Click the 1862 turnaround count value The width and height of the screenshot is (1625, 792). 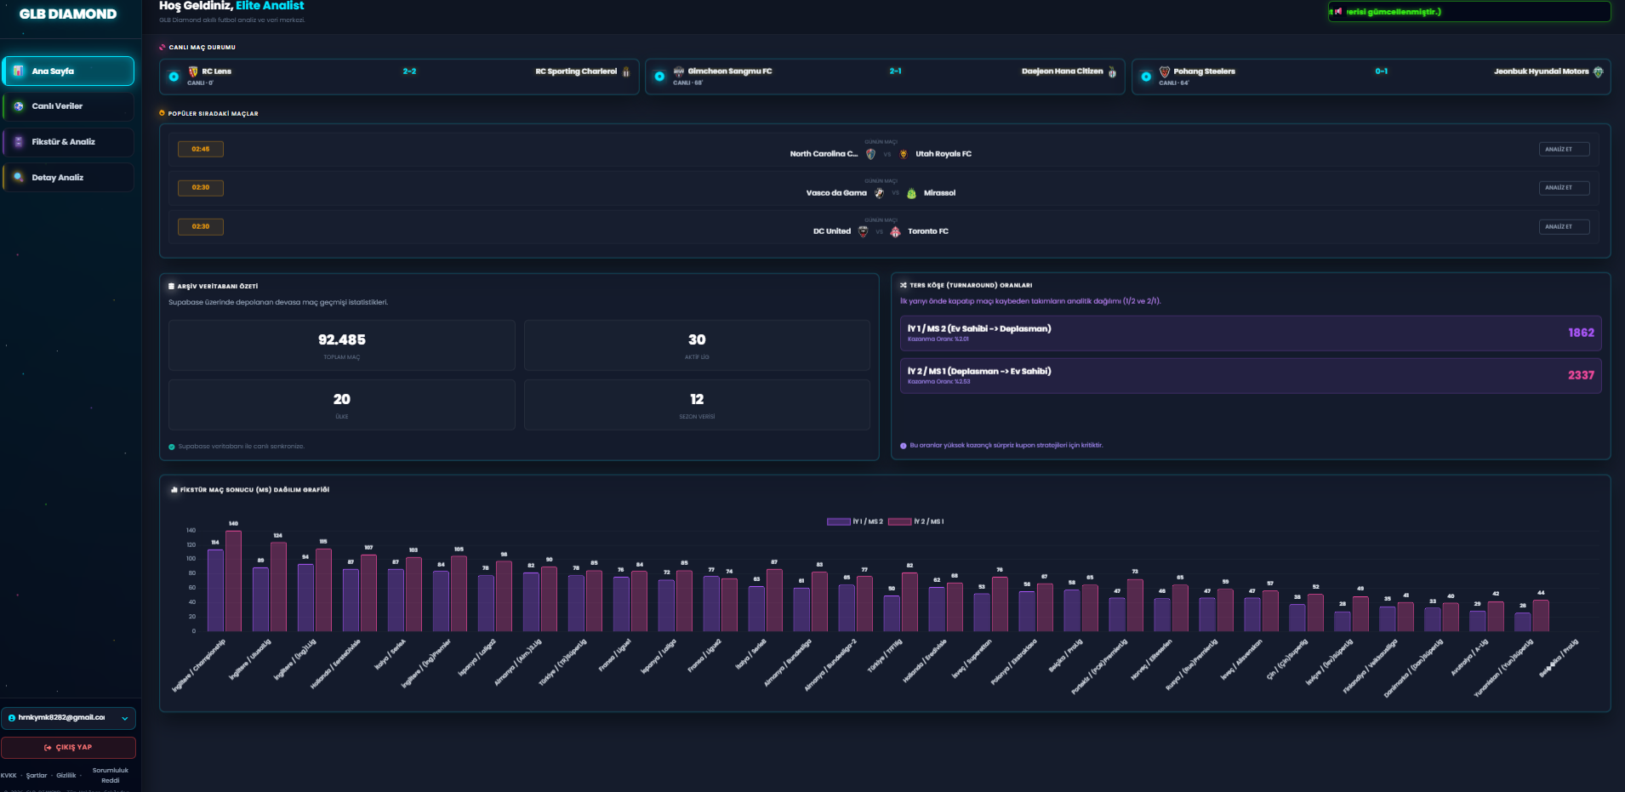[1581, 333]
